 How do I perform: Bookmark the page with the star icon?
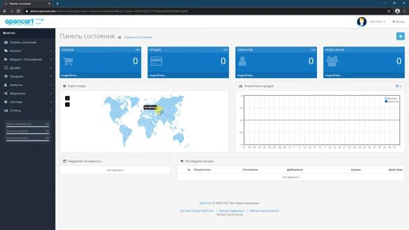click(x=389, y=11)
